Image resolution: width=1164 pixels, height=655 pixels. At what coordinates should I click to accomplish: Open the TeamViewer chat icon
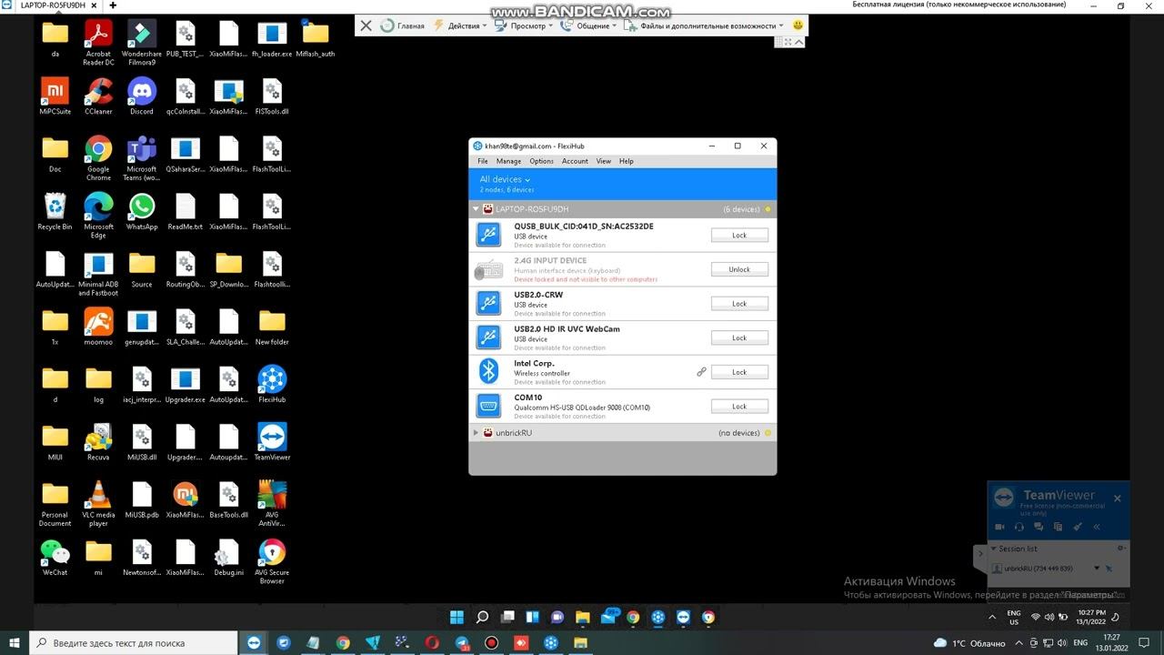click(x=1039, y=527)
